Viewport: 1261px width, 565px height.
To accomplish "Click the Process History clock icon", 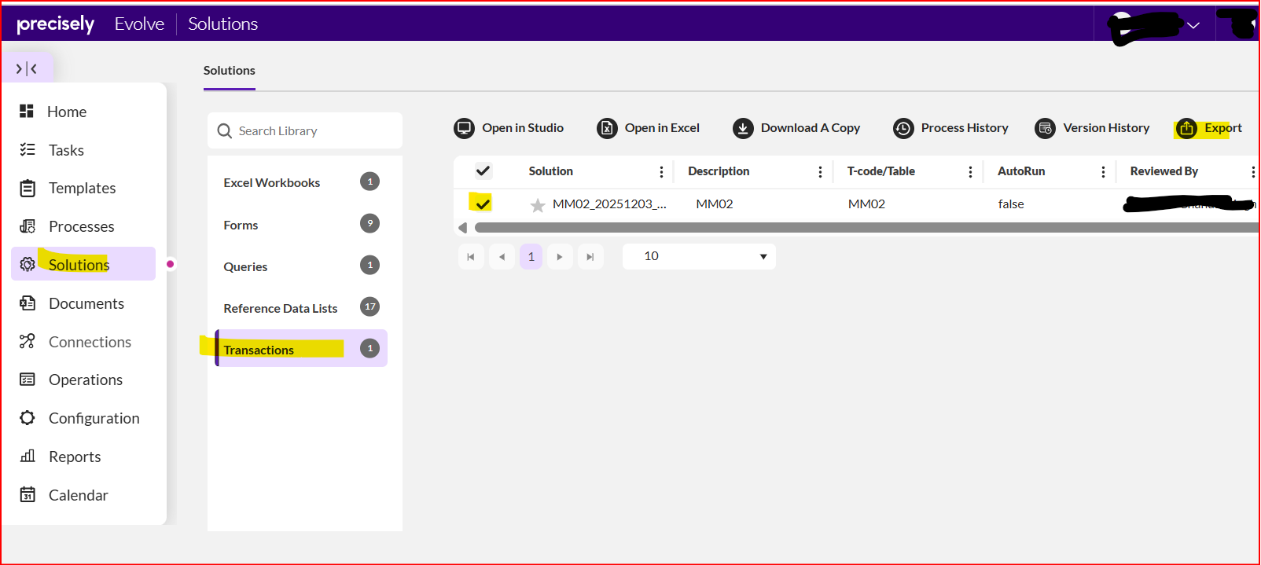I will pos(903,128).
